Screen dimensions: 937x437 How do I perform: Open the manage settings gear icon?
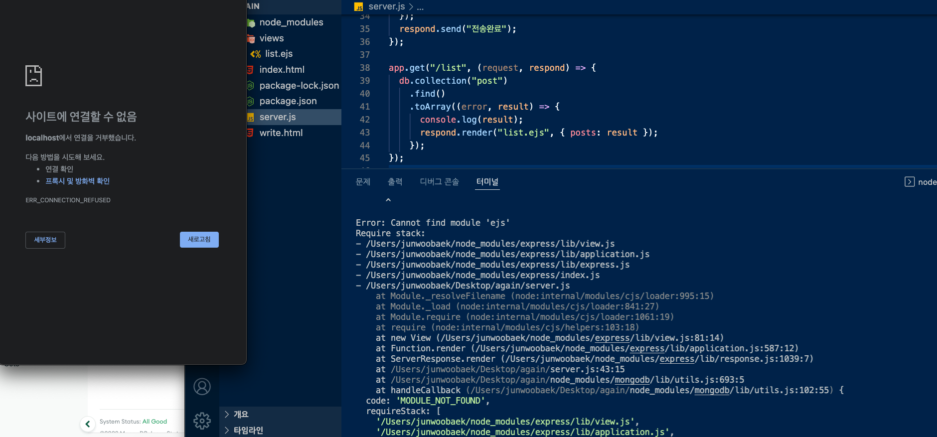click(202, 421)
